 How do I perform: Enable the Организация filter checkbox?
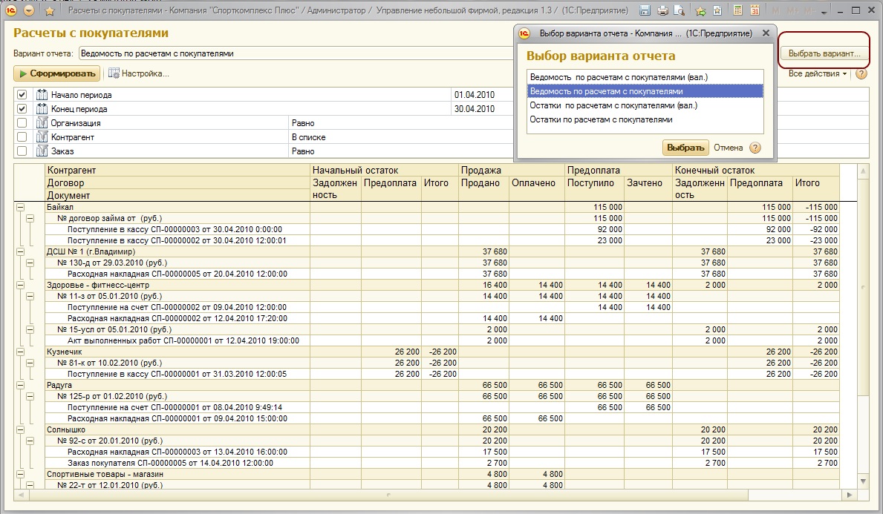pyautogui.click(x=22, y=123)
